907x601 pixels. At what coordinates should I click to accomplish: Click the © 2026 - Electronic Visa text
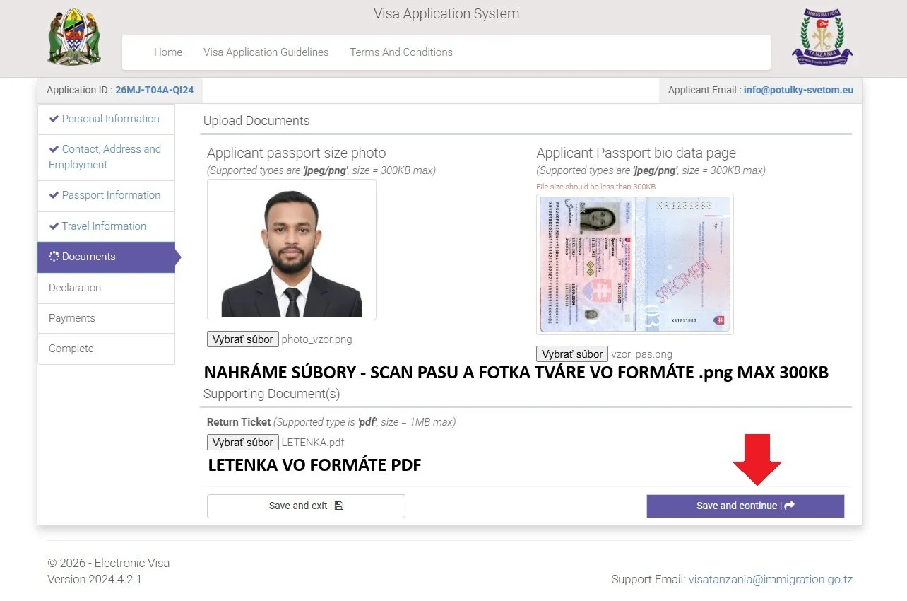(109, 564)
